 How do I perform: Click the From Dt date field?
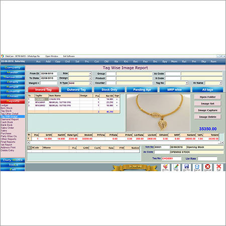[x=49, y=73]
